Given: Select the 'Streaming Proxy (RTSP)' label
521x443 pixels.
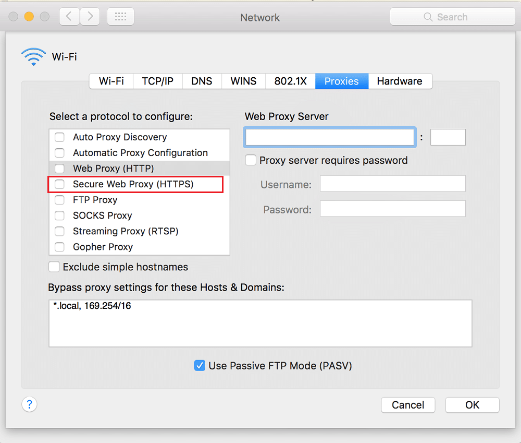Looking at the screenshot, I should 126,231.
